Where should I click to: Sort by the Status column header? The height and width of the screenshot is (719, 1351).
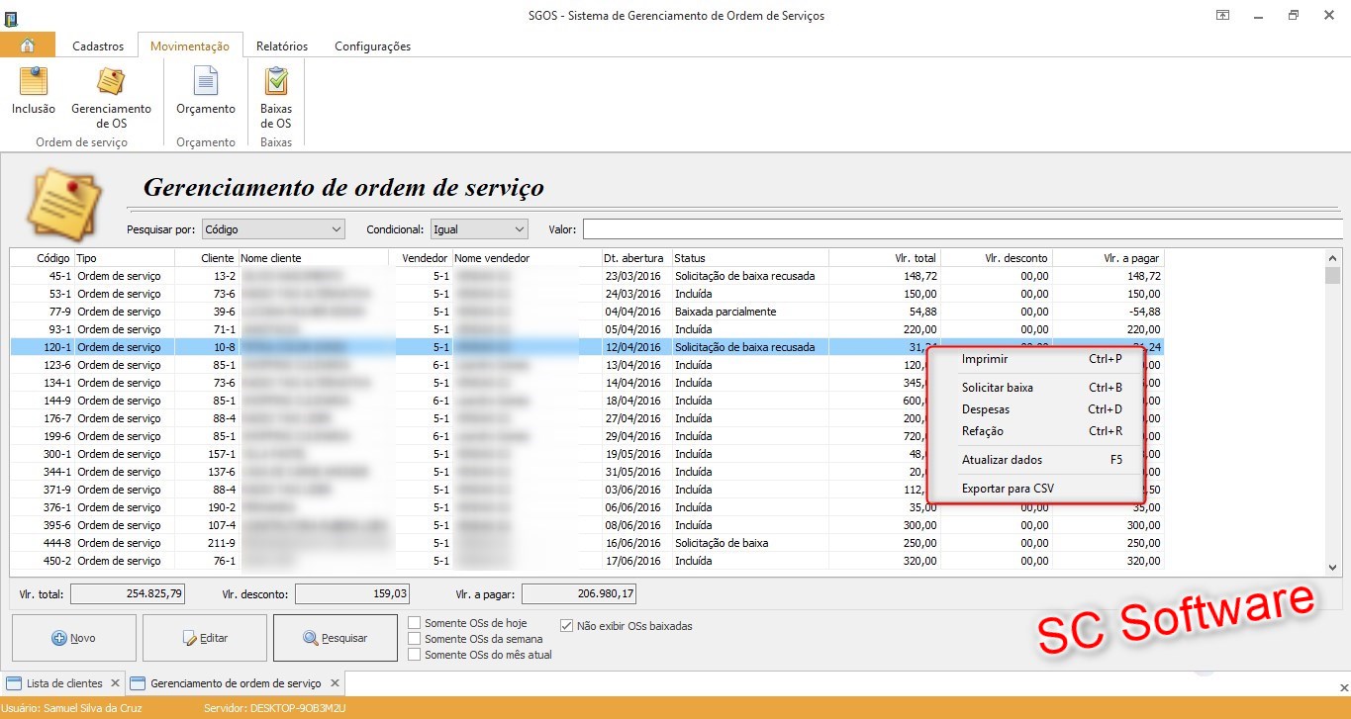750,258
